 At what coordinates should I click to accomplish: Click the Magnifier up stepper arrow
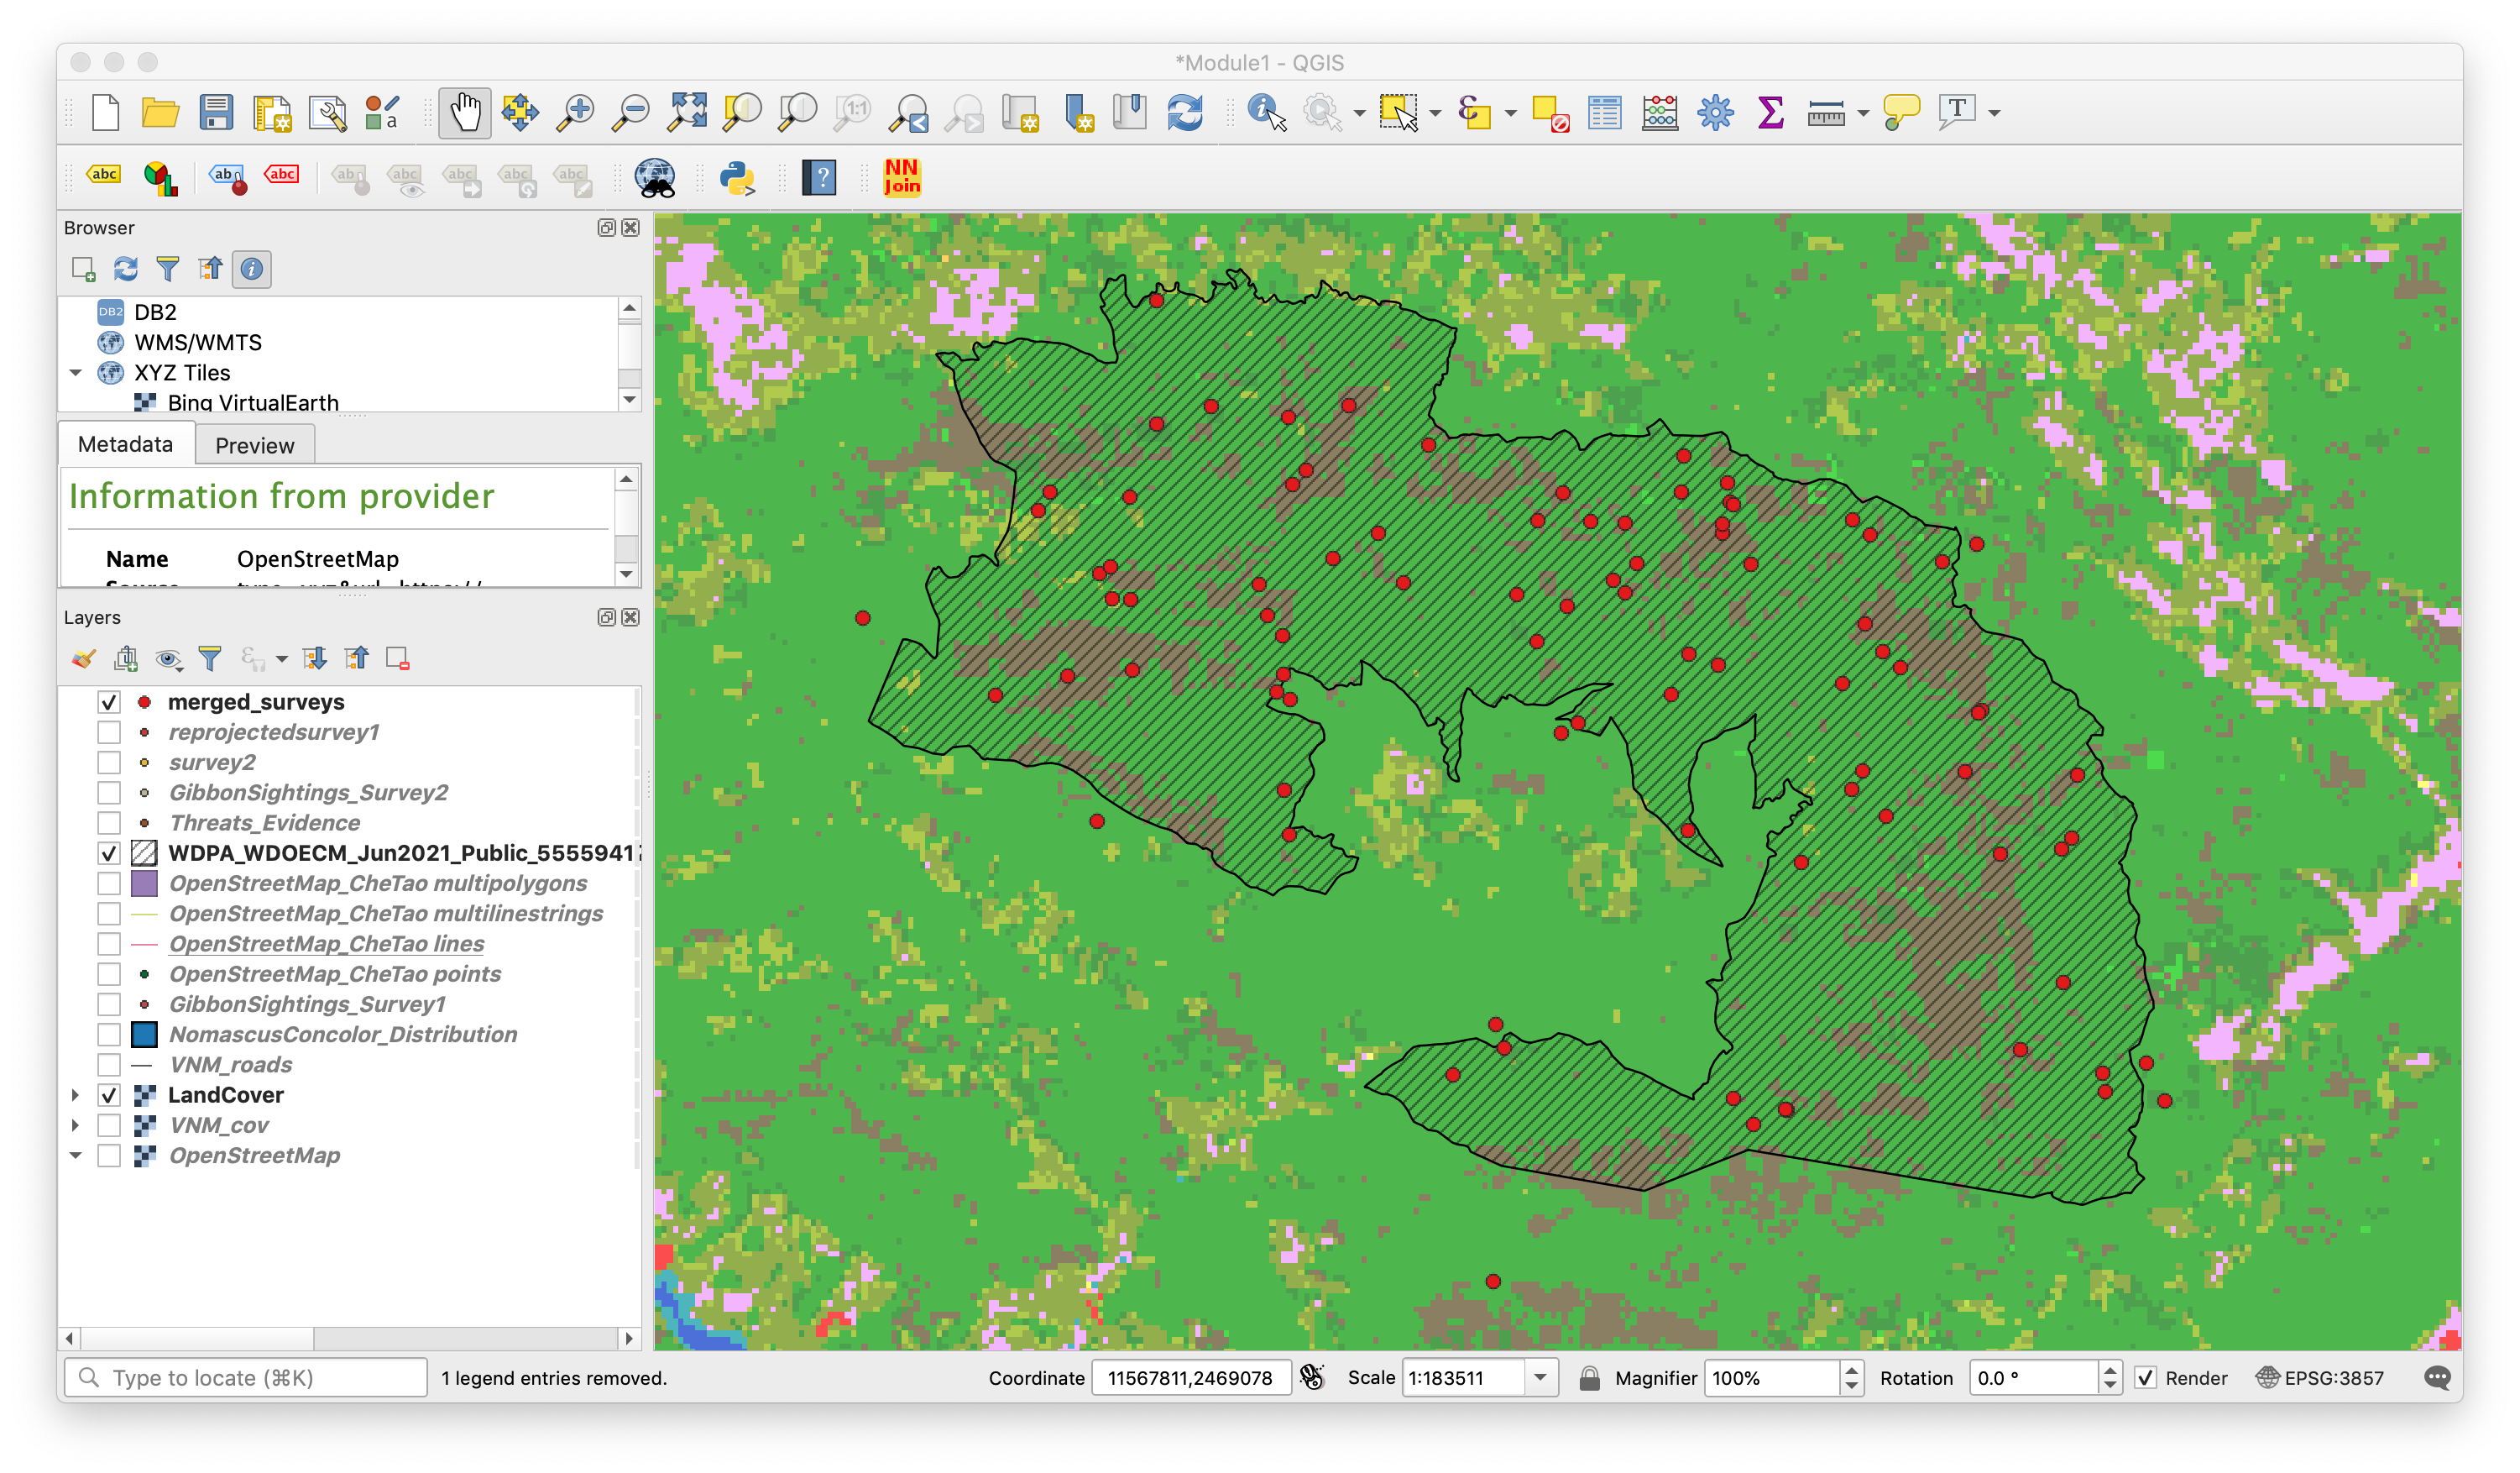[x=1851, y=1370]
